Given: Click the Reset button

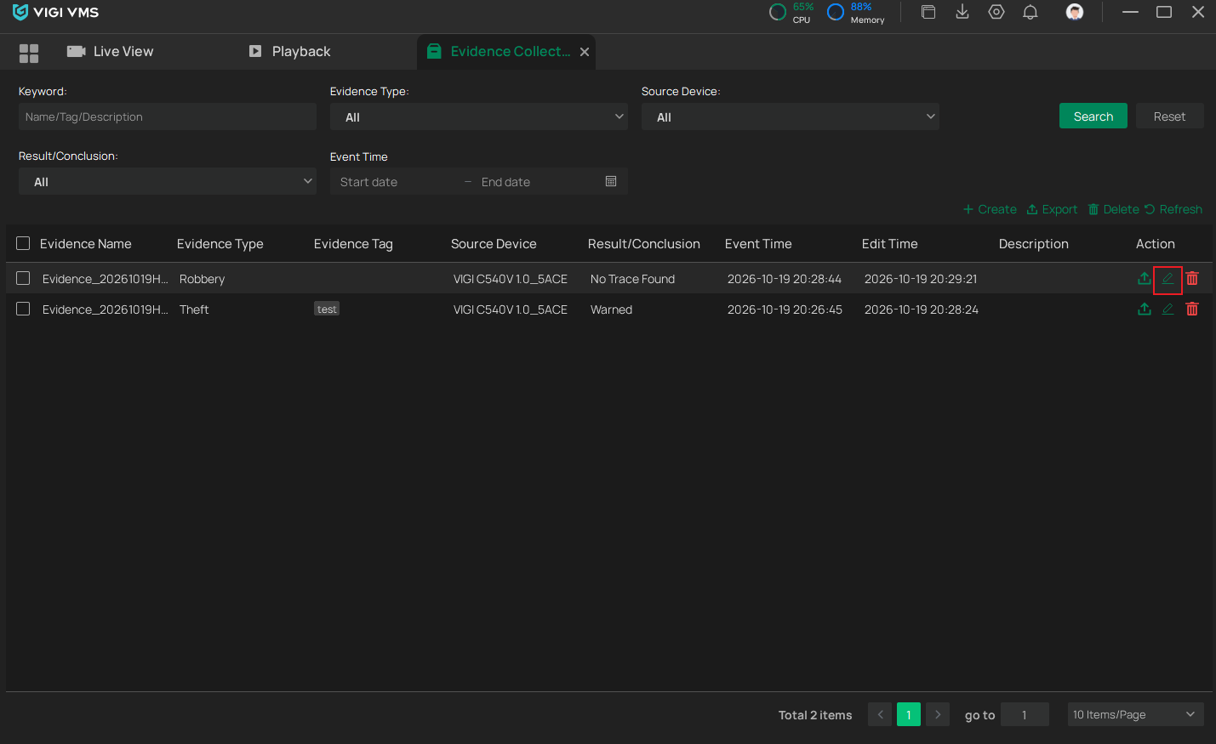Looking at the screenshot, I should click(1169, 116).
